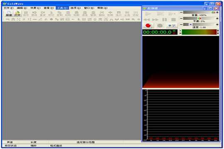Screen dimensions: 224x149
Task: Click the balance (平衡) slider handle
Action: pyautogui.click(x=199, y=18)
